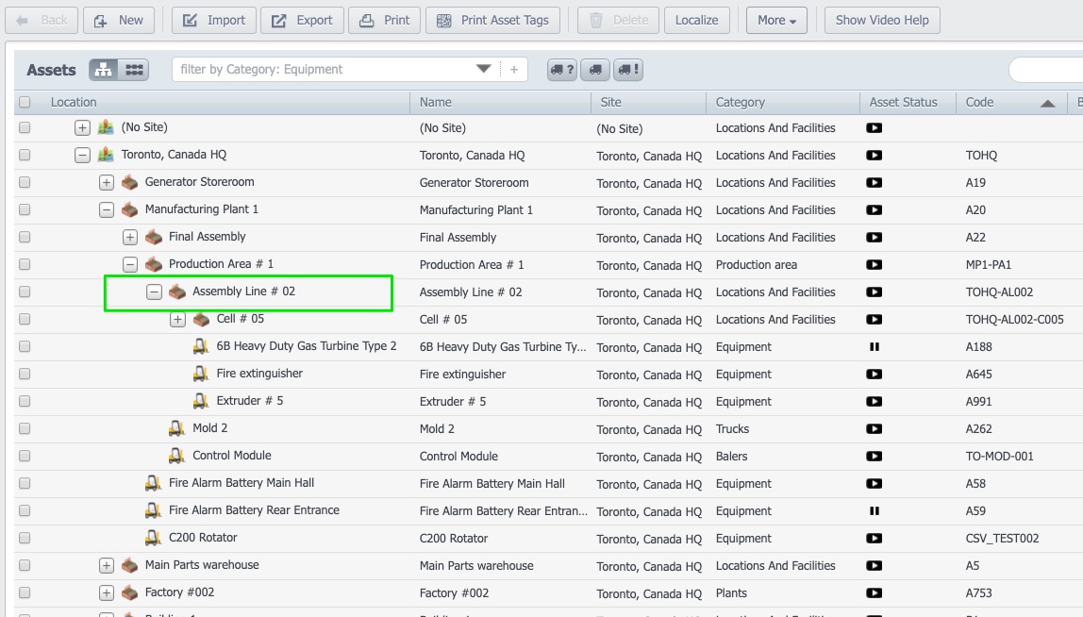The height and width of the screenshot is (617, 1083).
Task: Click the paused status icon for 6B Heavy Duty Gas Turbine
Action: [875, 347]
